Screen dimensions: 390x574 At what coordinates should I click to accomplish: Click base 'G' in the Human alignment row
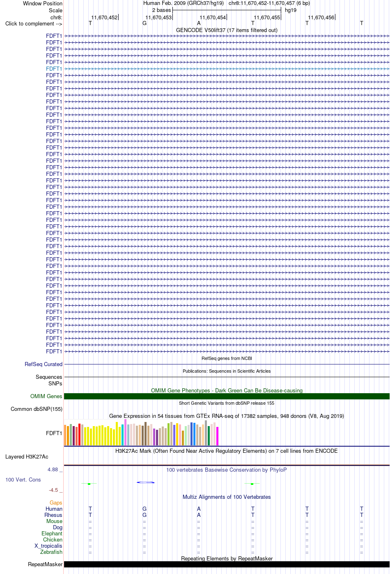click(145, 509)
